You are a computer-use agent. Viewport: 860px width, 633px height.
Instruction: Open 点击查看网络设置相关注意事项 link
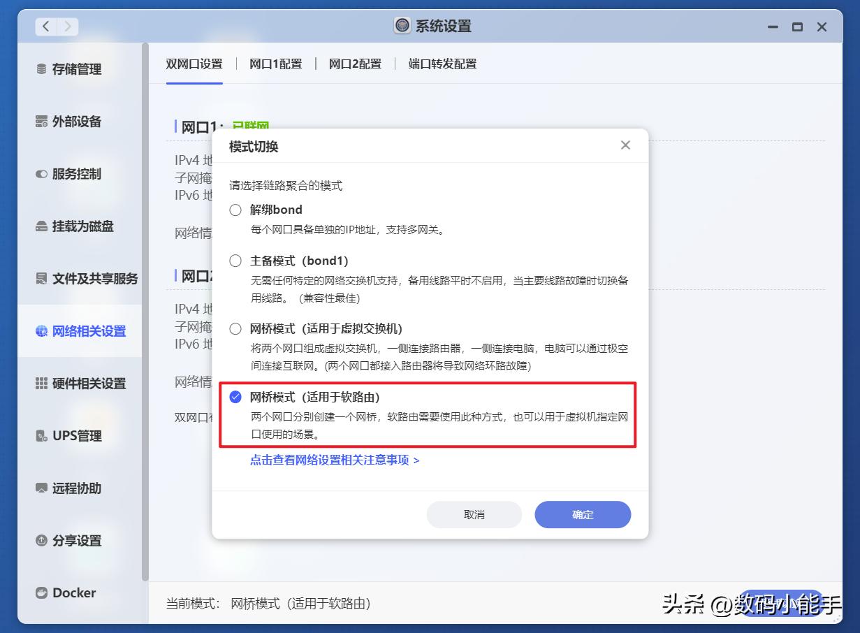(x=335, y=460)
